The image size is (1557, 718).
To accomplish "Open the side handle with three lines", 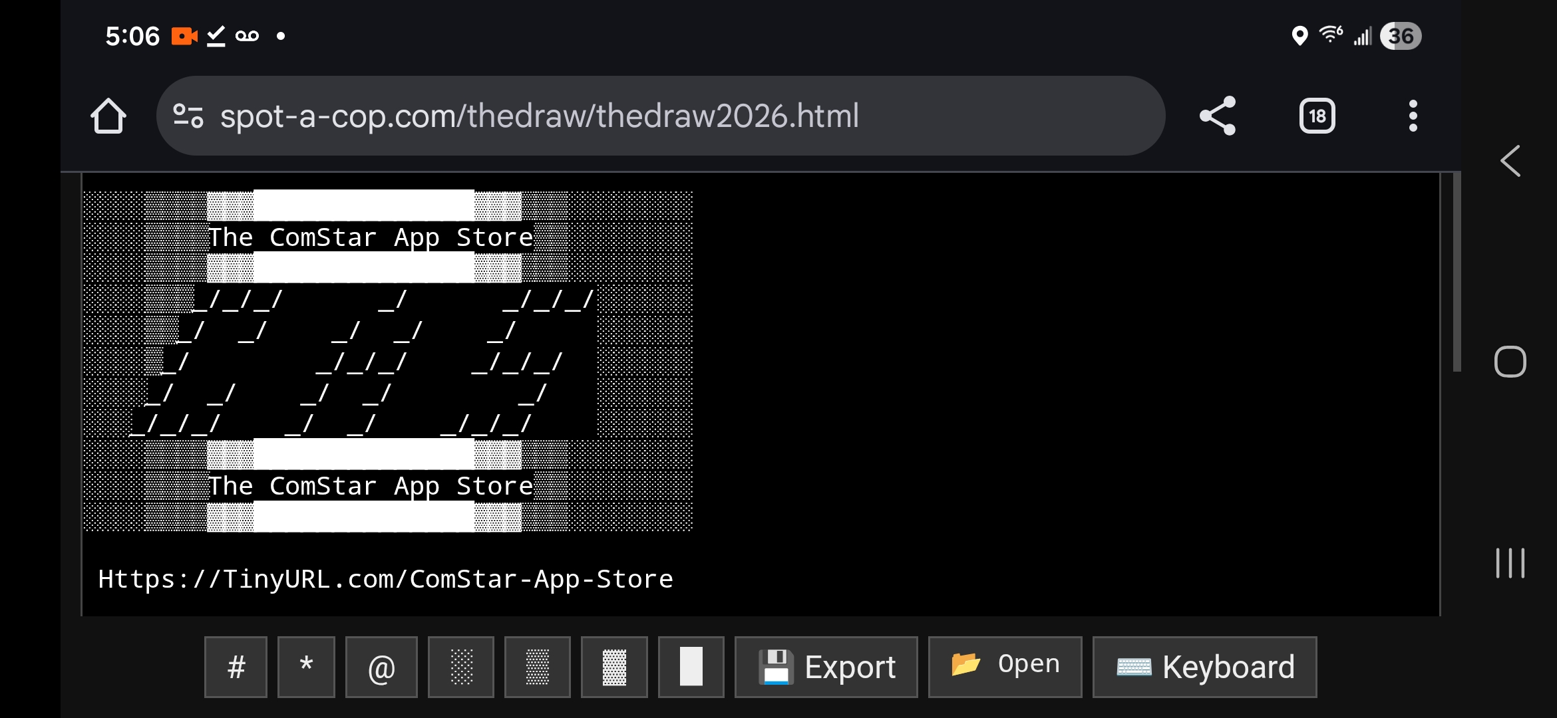I will tap(1509, 562).
